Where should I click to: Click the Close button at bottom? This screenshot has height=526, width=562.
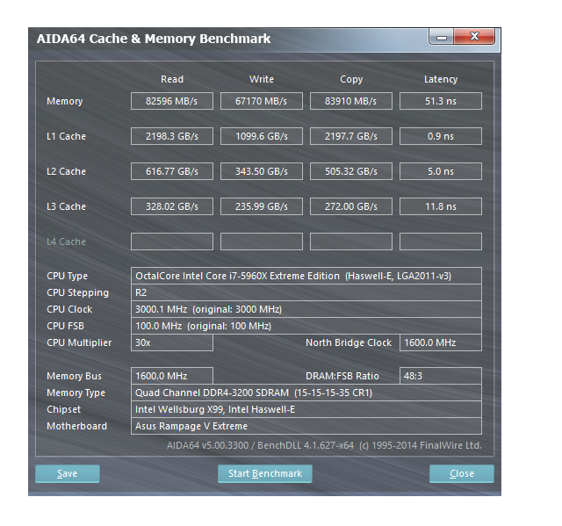(x=462, y=473)
